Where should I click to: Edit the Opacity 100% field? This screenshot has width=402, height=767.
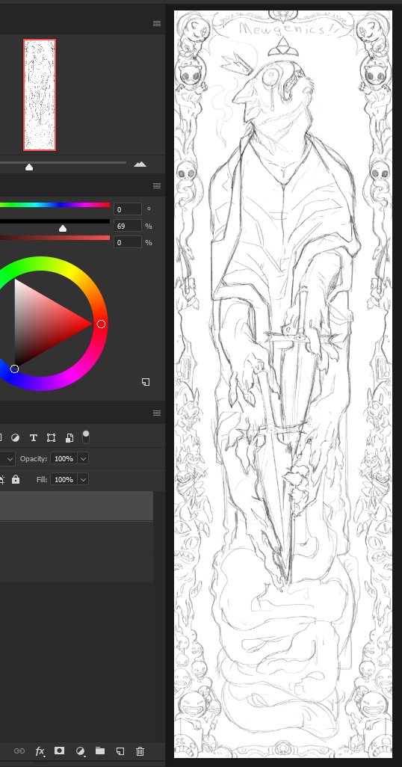tap(64, 459)
